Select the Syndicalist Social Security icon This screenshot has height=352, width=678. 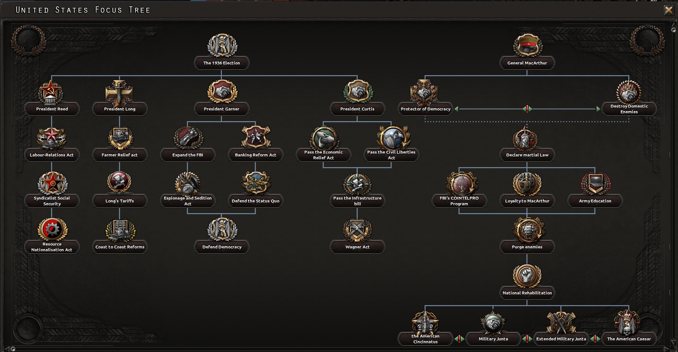tap(52, 183)
